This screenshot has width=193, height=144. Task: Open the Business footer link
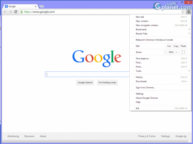[29, 136]
